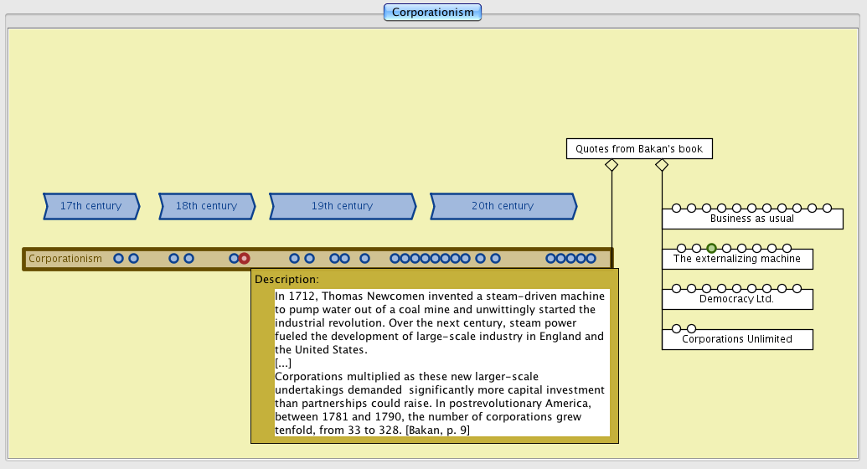
Task: Select the Democracy Ltd. chapter box
Action: (x=736, y=300)
